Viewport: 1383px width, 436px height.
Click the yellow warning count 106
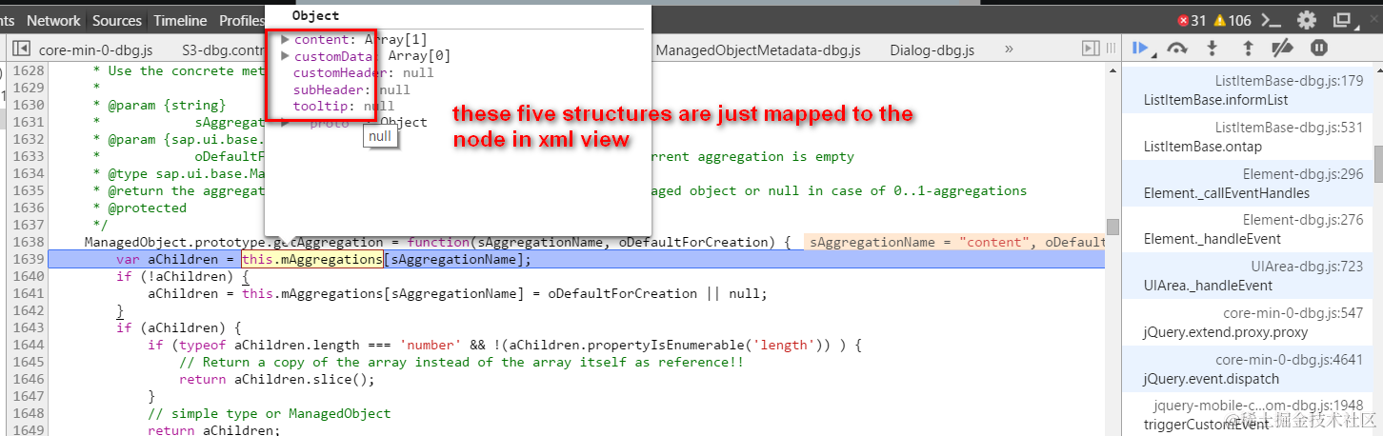click(x=1232, y=20)
